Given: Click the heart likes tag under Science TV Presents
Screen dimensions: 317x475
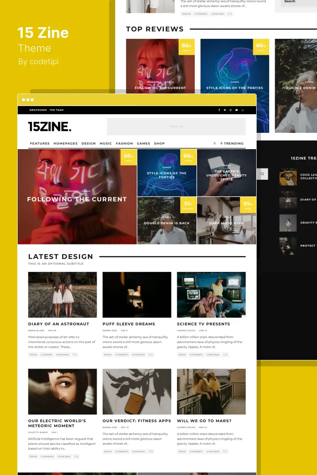Looking at the screenshot, I should click(x=225, y=354).
